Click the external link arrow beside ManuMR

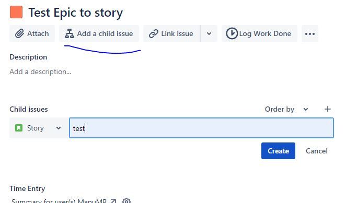pyautogui.click(x=113, y=200)
